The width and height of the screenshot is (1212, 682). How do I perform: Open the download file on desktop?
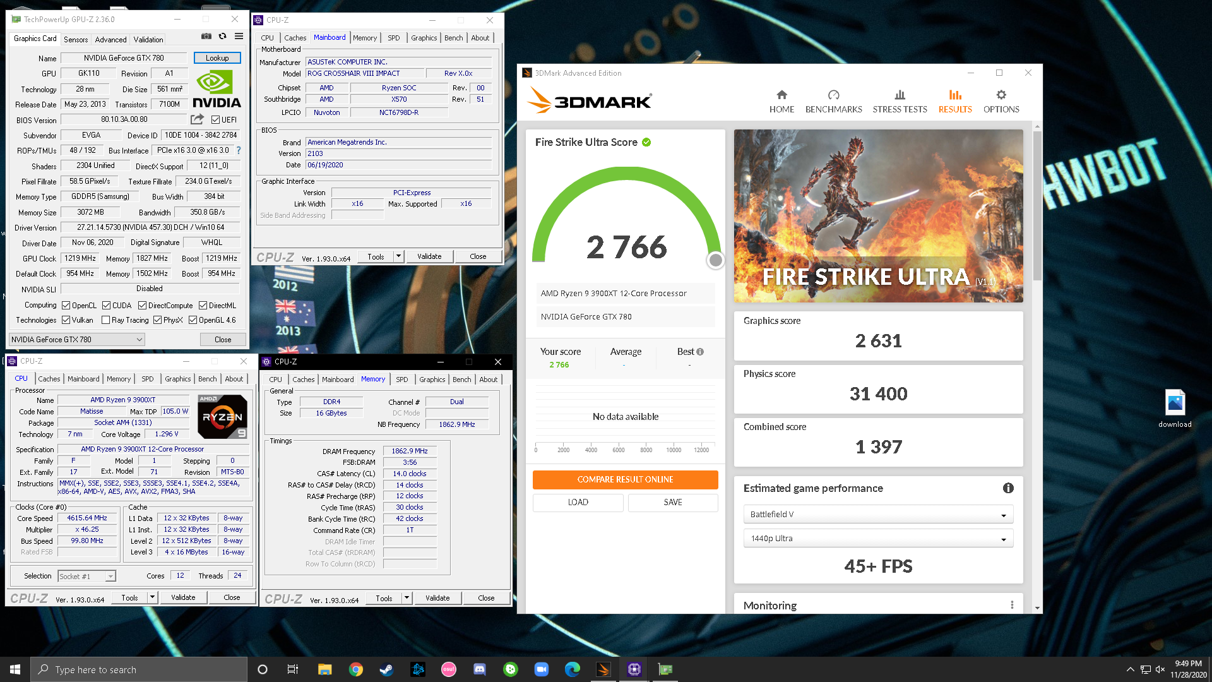coord(1175,409)
